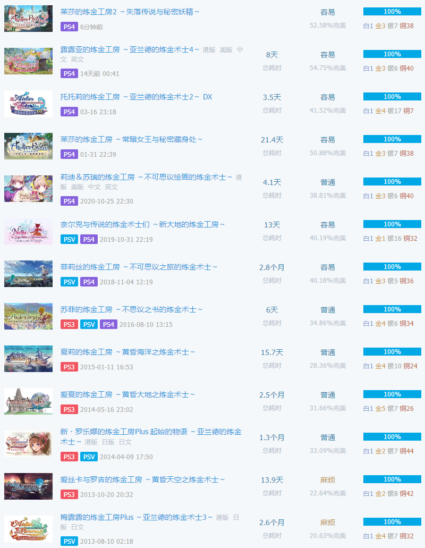
Task: Click the "白1 金1 银16 铜32" trophy count
Action: 390,238
